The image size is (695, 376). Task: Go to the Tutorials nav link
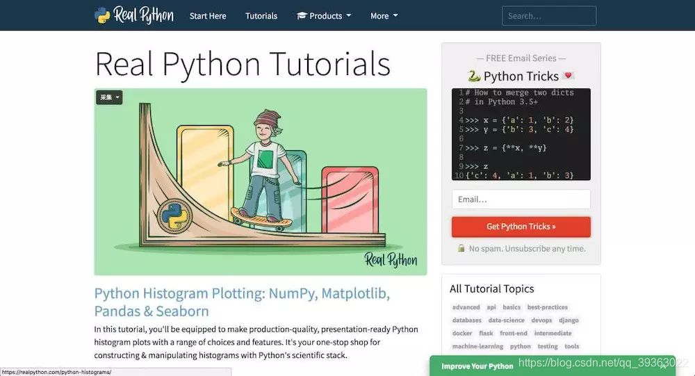[x=261, y=16]
